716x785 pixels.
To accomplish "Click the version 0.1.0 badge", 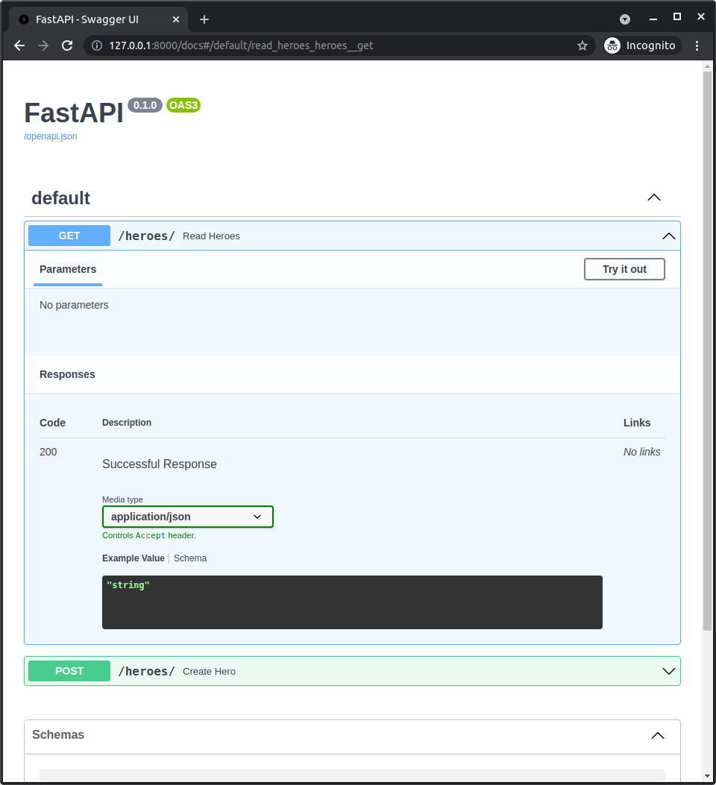I will pyautogui.click(x=145, y=105).
